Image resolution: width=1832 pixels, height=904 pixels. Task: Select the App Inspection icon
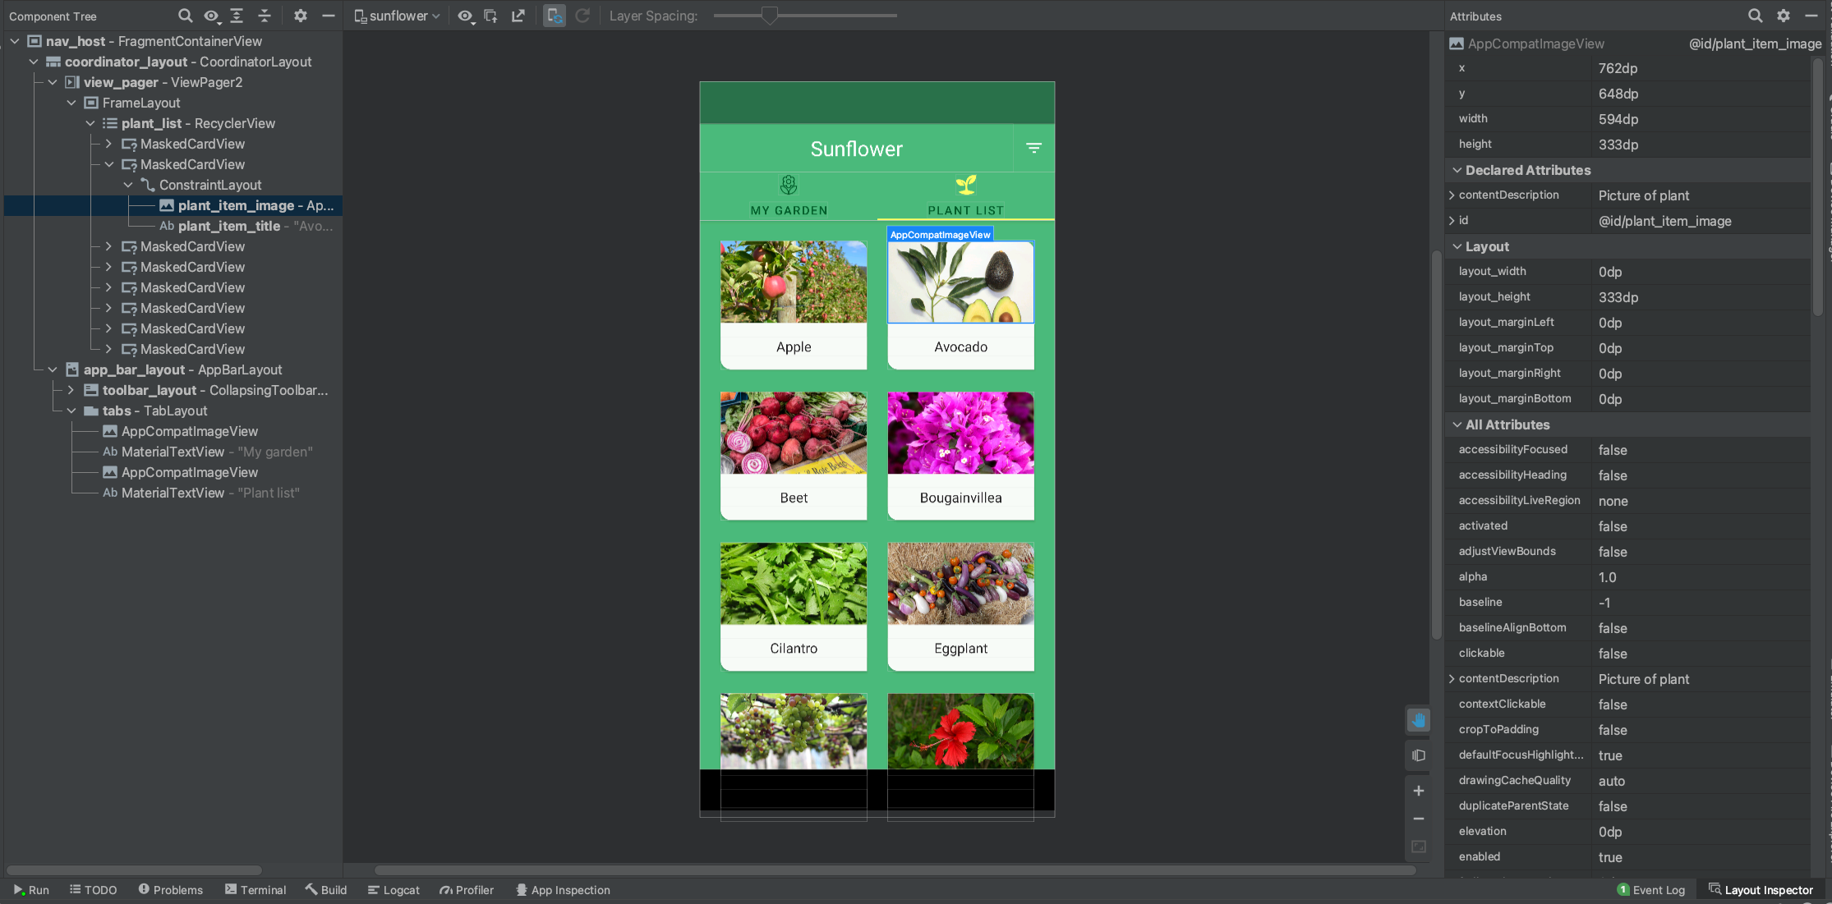tap(521, 889)
